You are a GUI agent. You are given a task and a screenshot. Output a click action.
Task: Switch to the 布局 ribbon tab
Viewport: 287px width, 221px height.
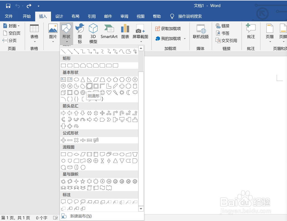click(x=76, y=16)
